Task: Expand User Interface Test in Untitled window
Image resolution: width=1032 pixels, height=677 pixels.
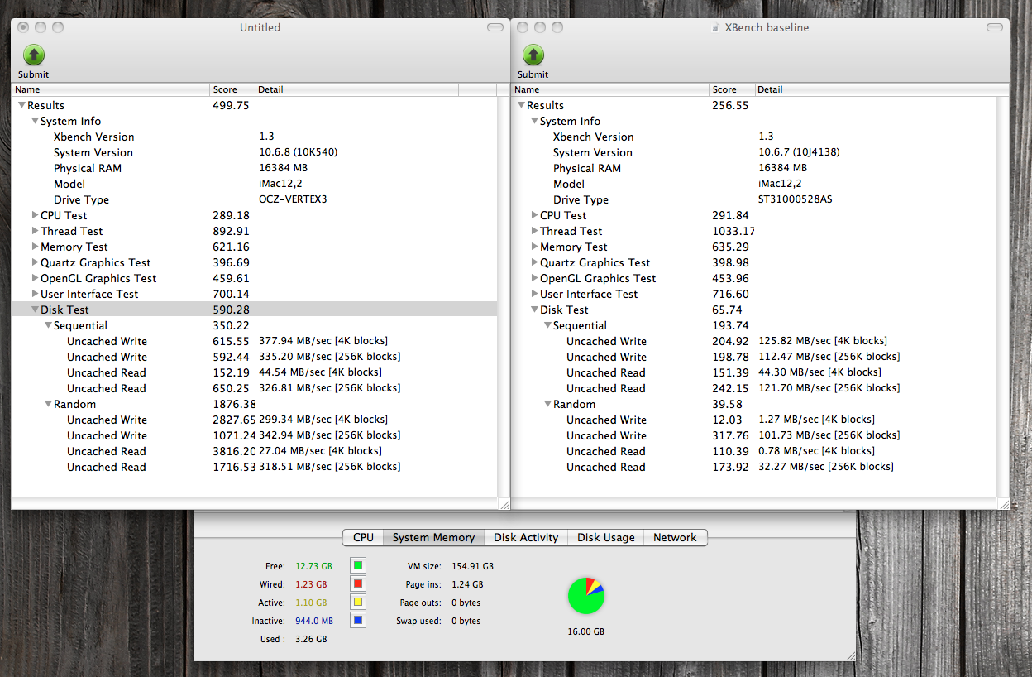Action: tap(35, 294)
